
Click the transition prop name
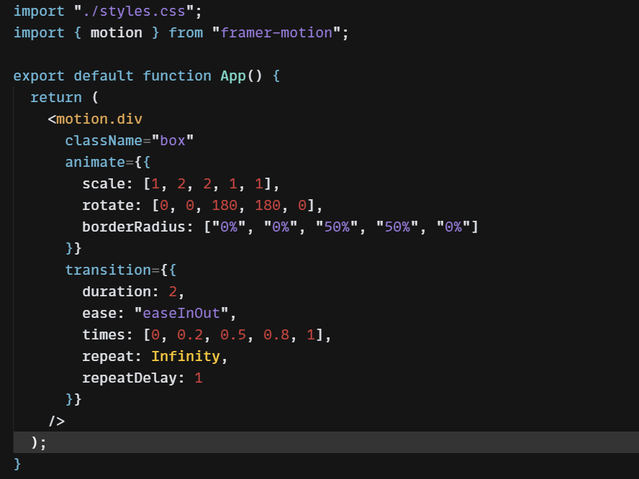[x=108, y=270]
